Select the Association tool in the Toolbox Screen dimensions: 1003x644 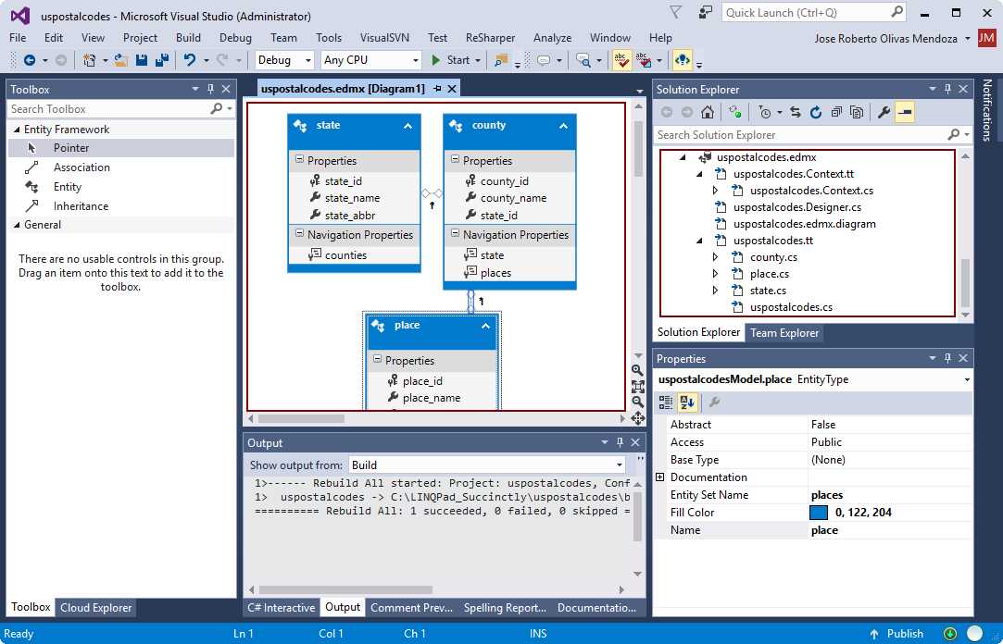pyautogui.click(x=121, y=167)
